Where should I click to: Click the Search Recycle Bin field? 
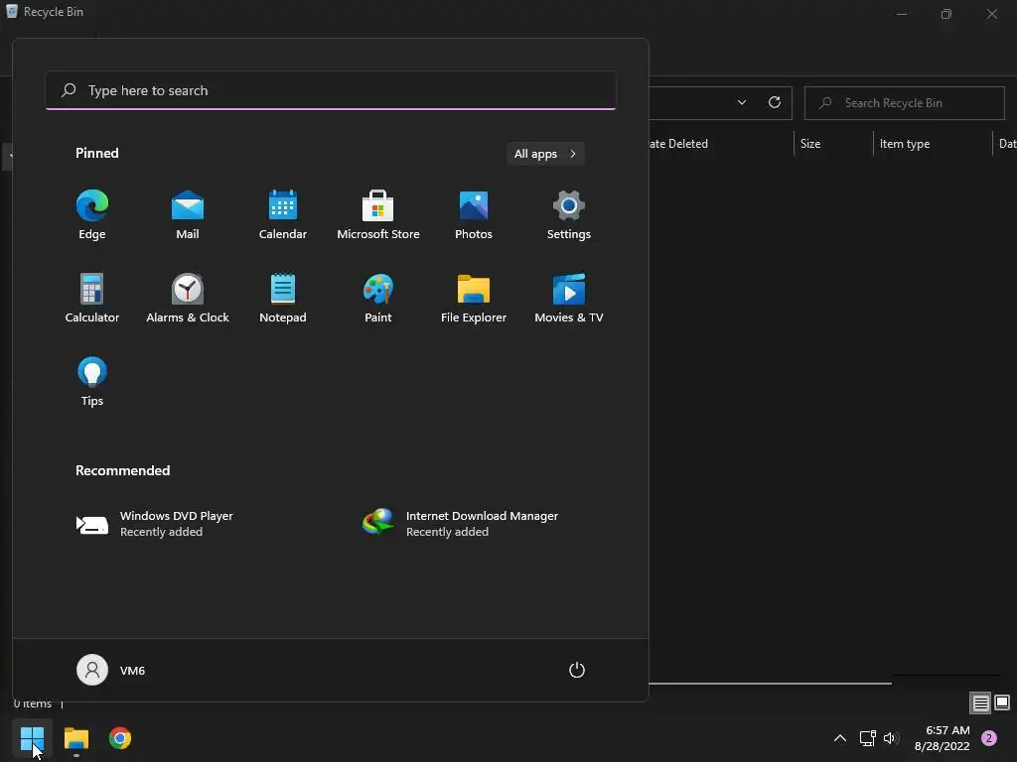click(904, 103)
